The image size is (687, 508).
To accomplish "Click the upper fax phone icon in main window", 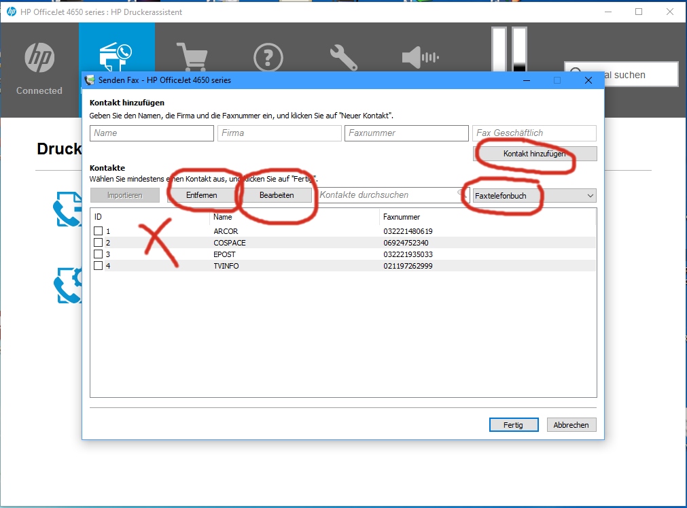I will 67,209.
